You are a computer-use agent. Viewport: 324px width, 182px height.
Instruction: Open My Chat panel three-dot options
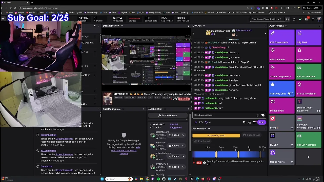coord(265,26)
